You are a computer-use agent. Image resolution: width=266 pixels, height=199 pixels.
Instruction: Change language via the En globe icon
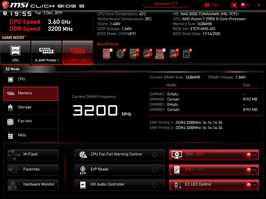pos(245,5)
